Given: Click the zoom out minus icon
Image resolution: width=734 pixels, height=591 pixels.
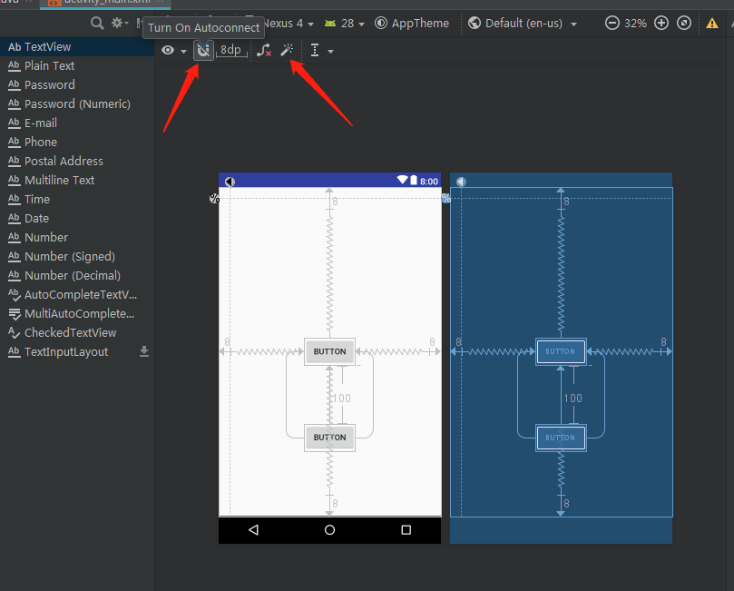Looking at the screenshot, I should (x=612, y=23).
